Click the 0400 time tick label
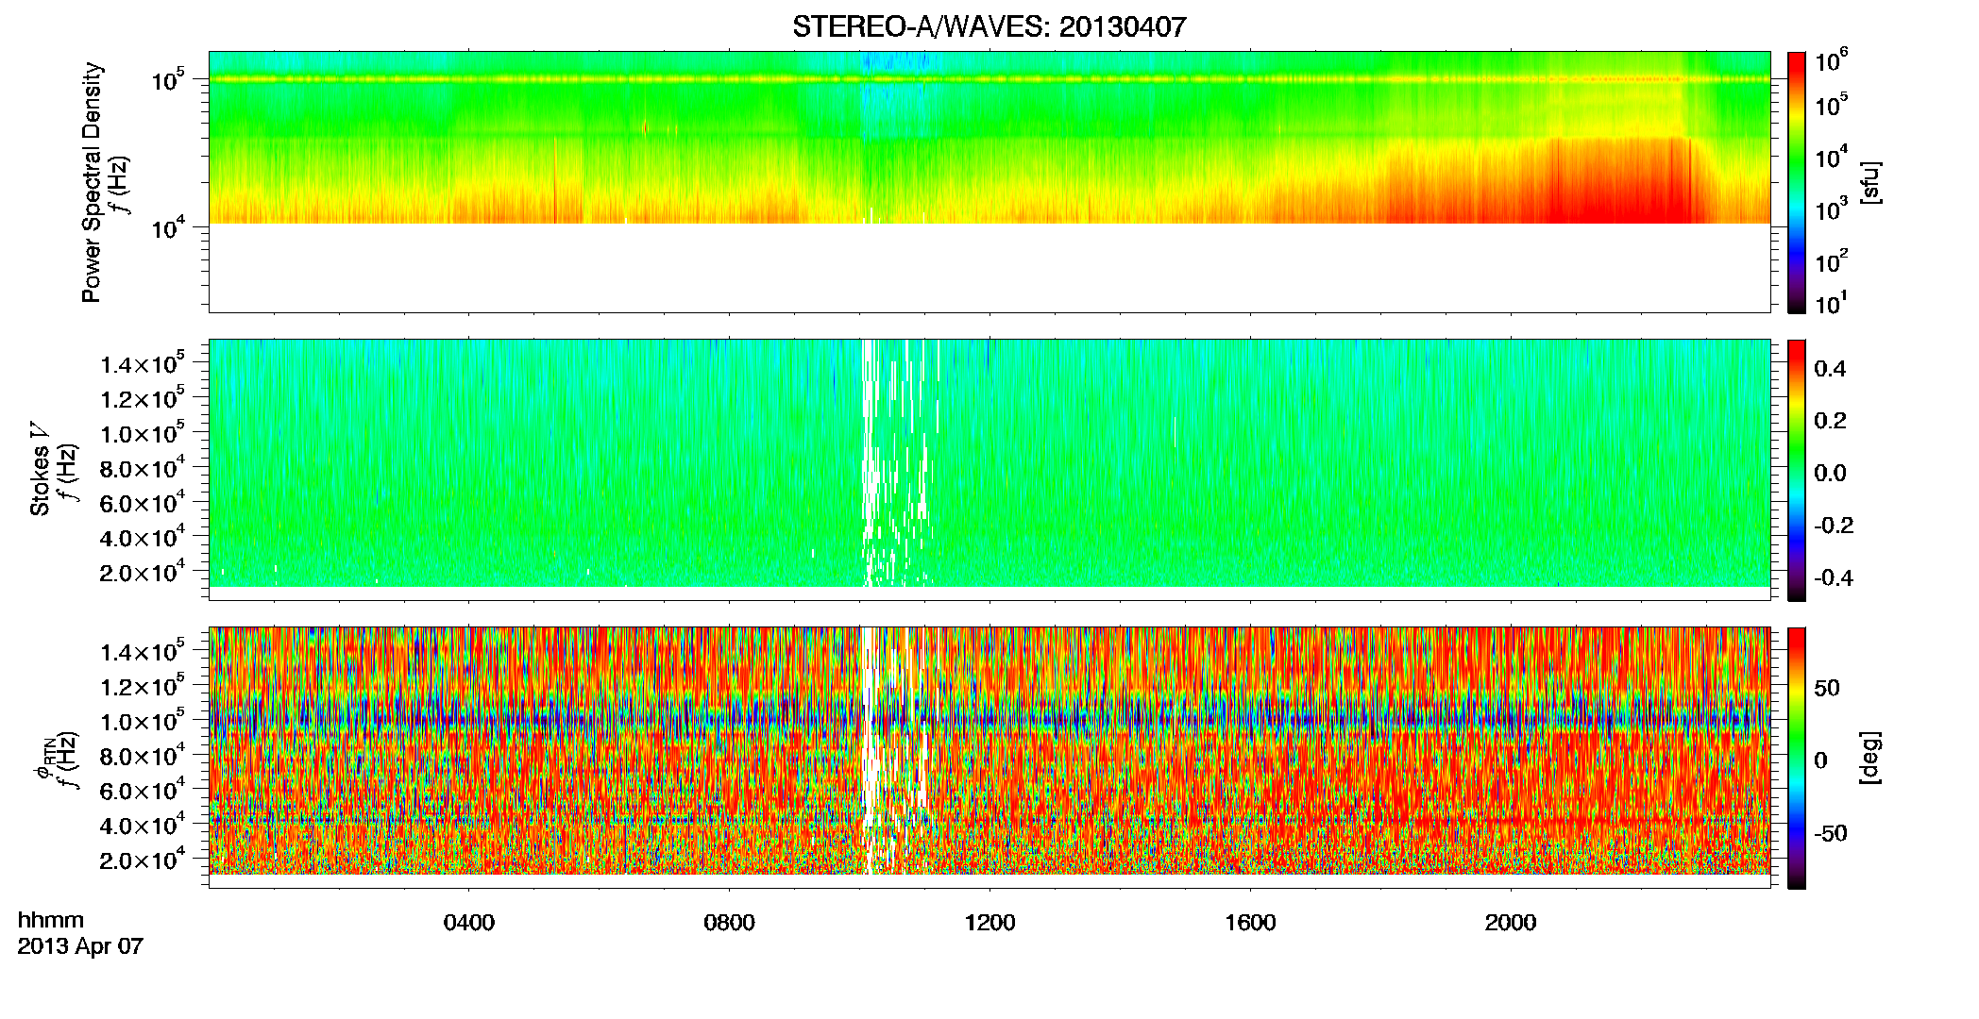 point(469,922)
